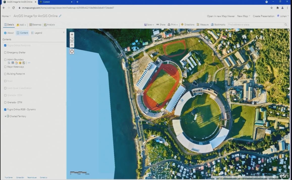Go back in browser history

tap(4, 8)
